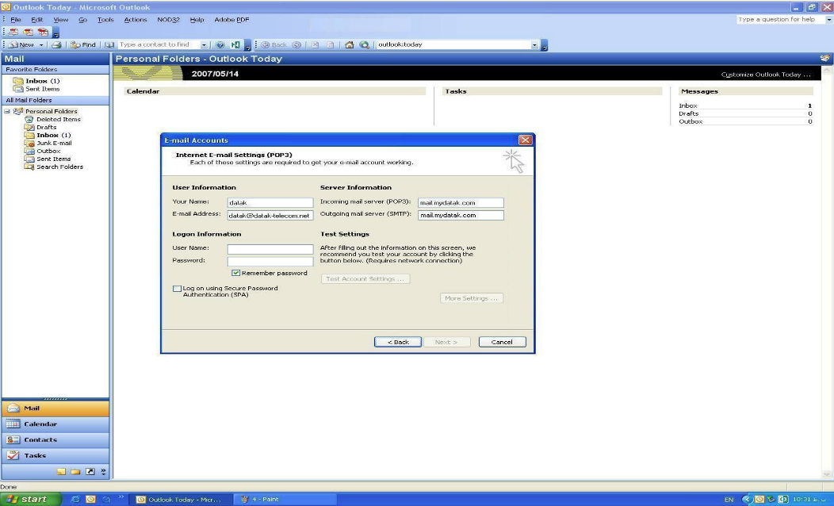Click the Find toolbar button
The width and height of the screenshot is (834, 506).
click(x=83, y=44)
